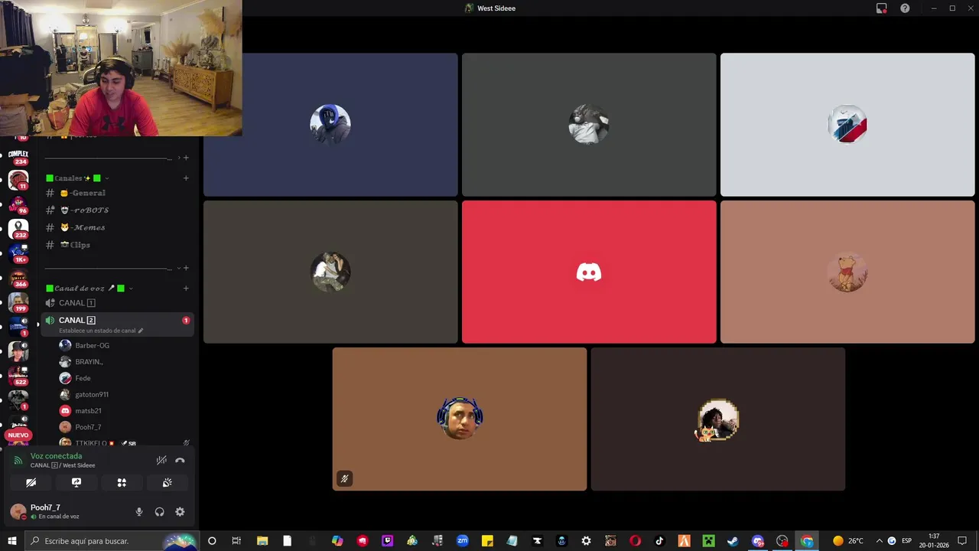Click Pooh7_7 user avatar in user panel
Image resolution: width=979 pixels, height=551 pixels.
point(18,512)
